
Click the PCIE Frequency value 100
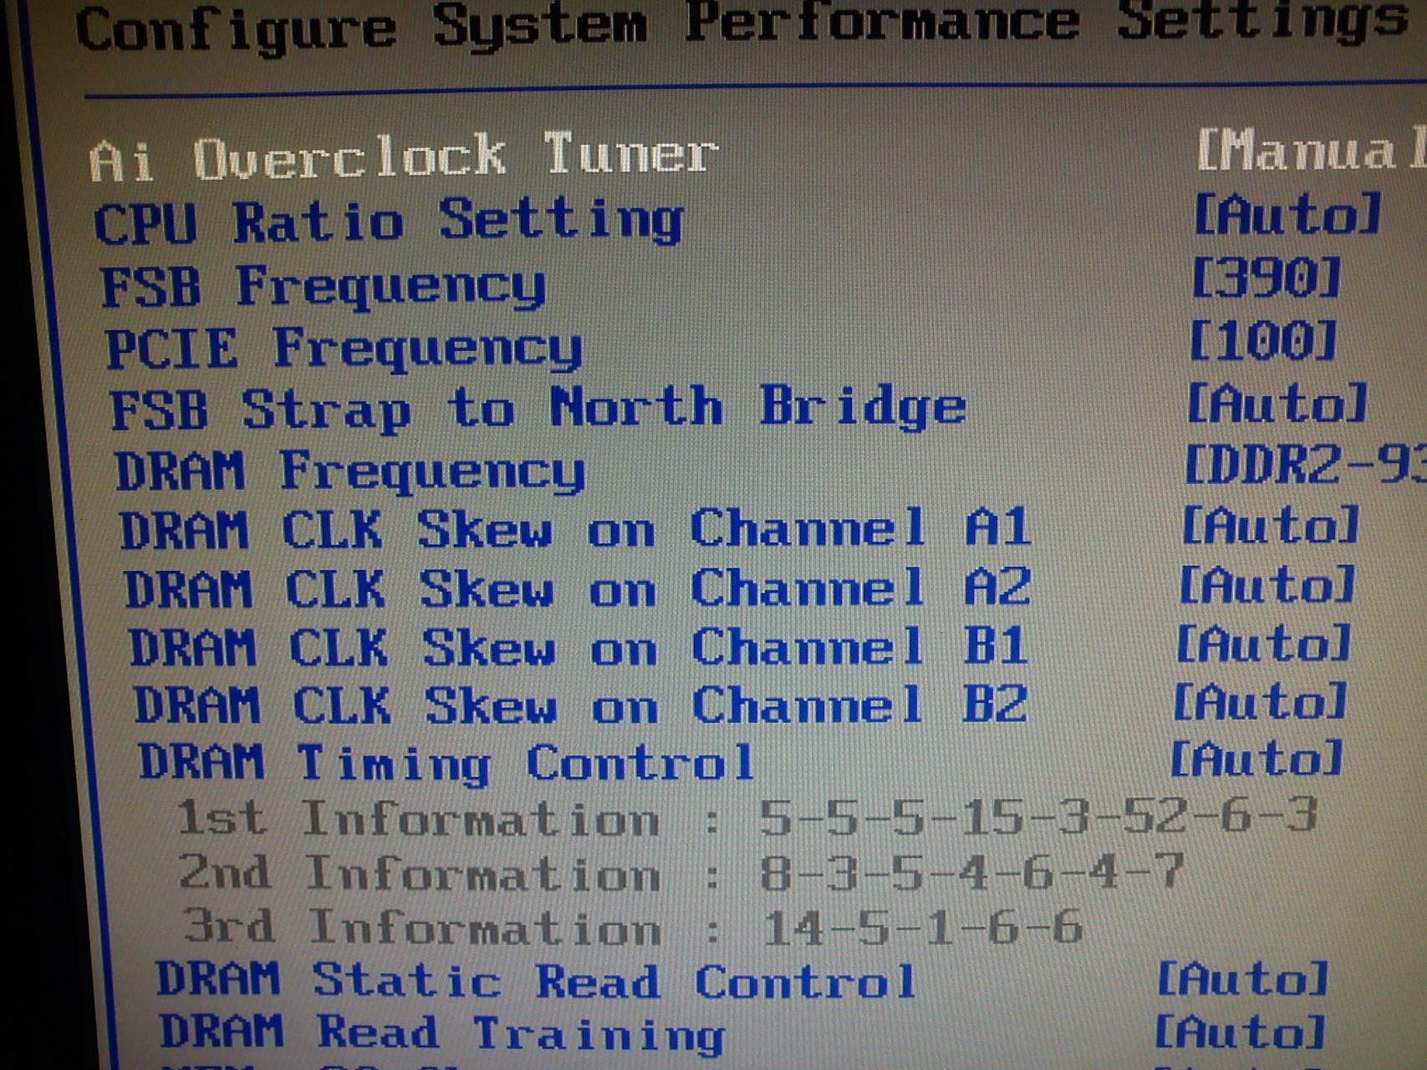1262,341
